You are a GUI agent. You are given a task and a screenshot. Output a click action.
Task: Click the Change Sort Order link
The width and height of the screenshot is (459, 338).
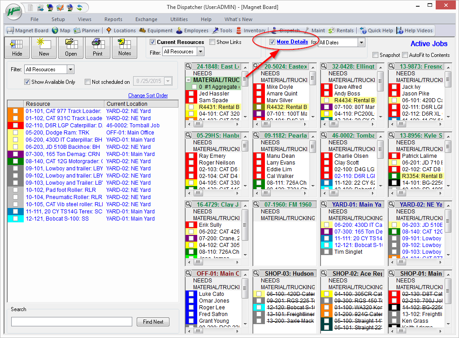(x=148, y=95)
